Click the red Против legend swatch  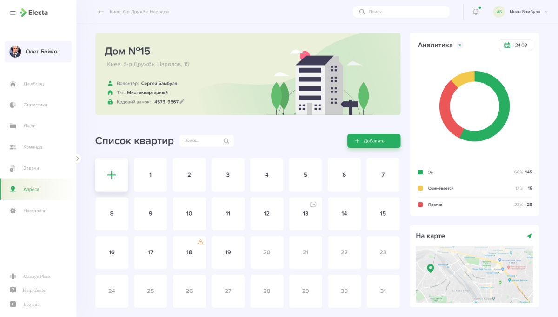point(420,205)
